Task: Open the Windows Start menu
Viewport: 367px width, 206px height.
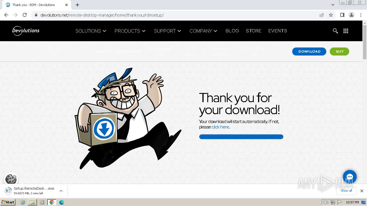Action: click(x=8, y=202)
